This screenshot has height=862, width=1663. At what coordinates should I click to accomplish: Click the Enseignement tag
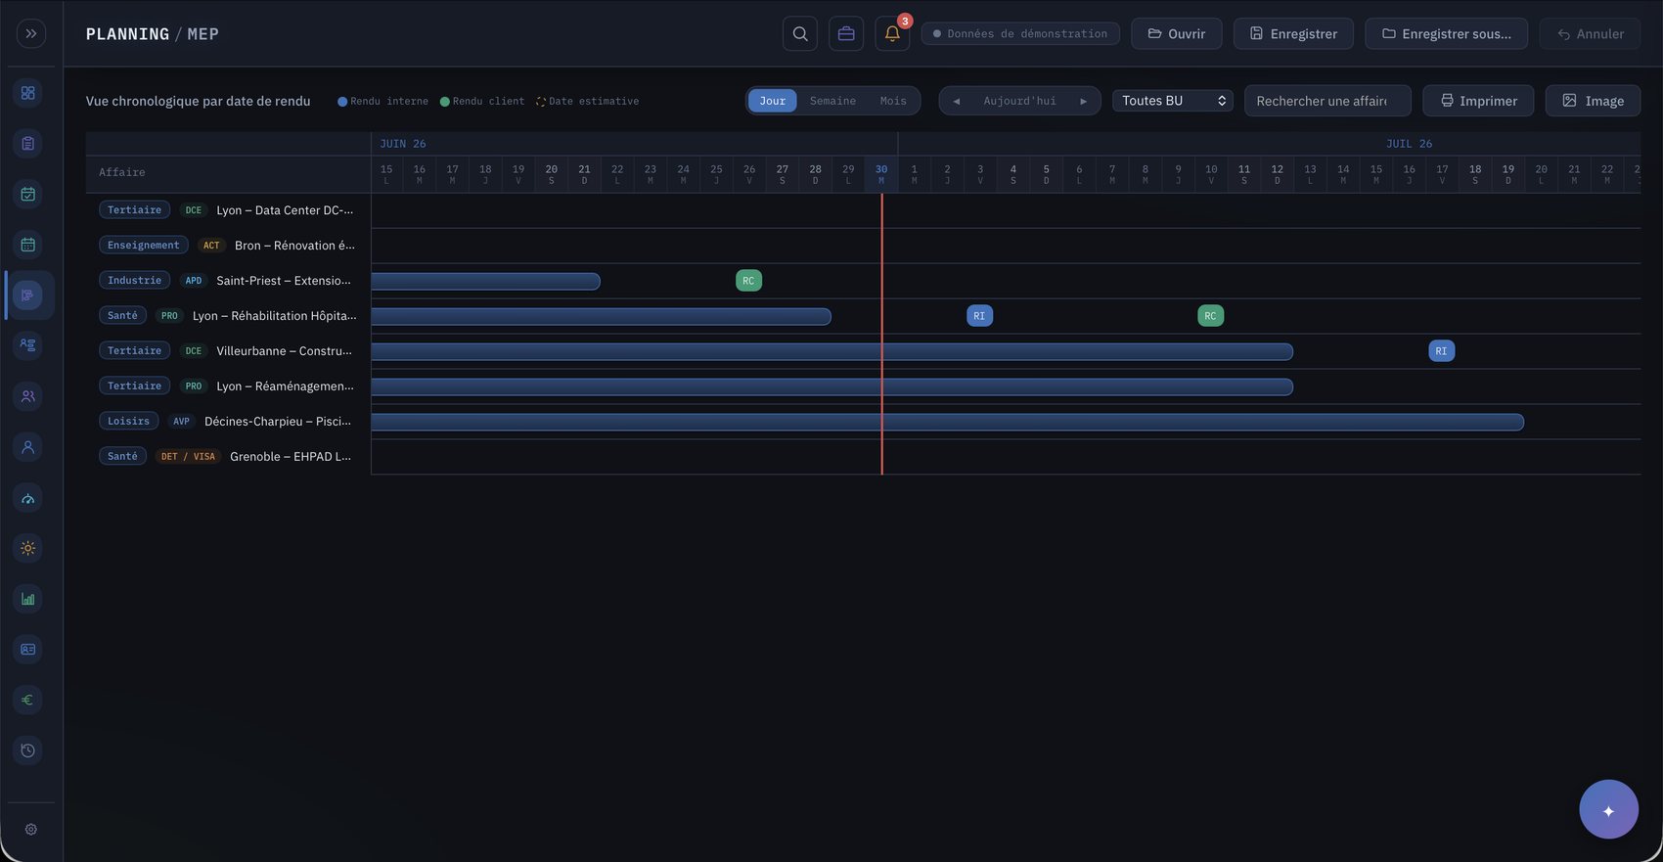(144, 246)
